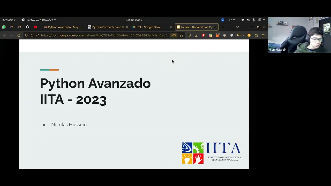The image size is (331, 186).
Task: Open the first pinned Gmail tab
Action: pyautogui.click(x=12, y=27)
